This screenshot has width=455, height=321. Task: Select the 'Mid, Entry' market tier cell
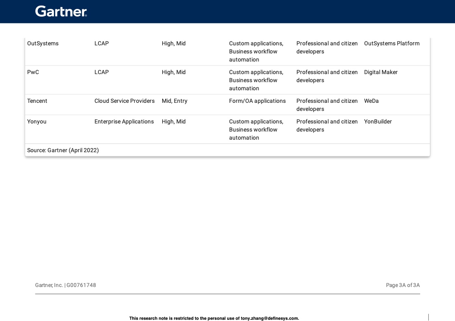(x=174, y=101)
